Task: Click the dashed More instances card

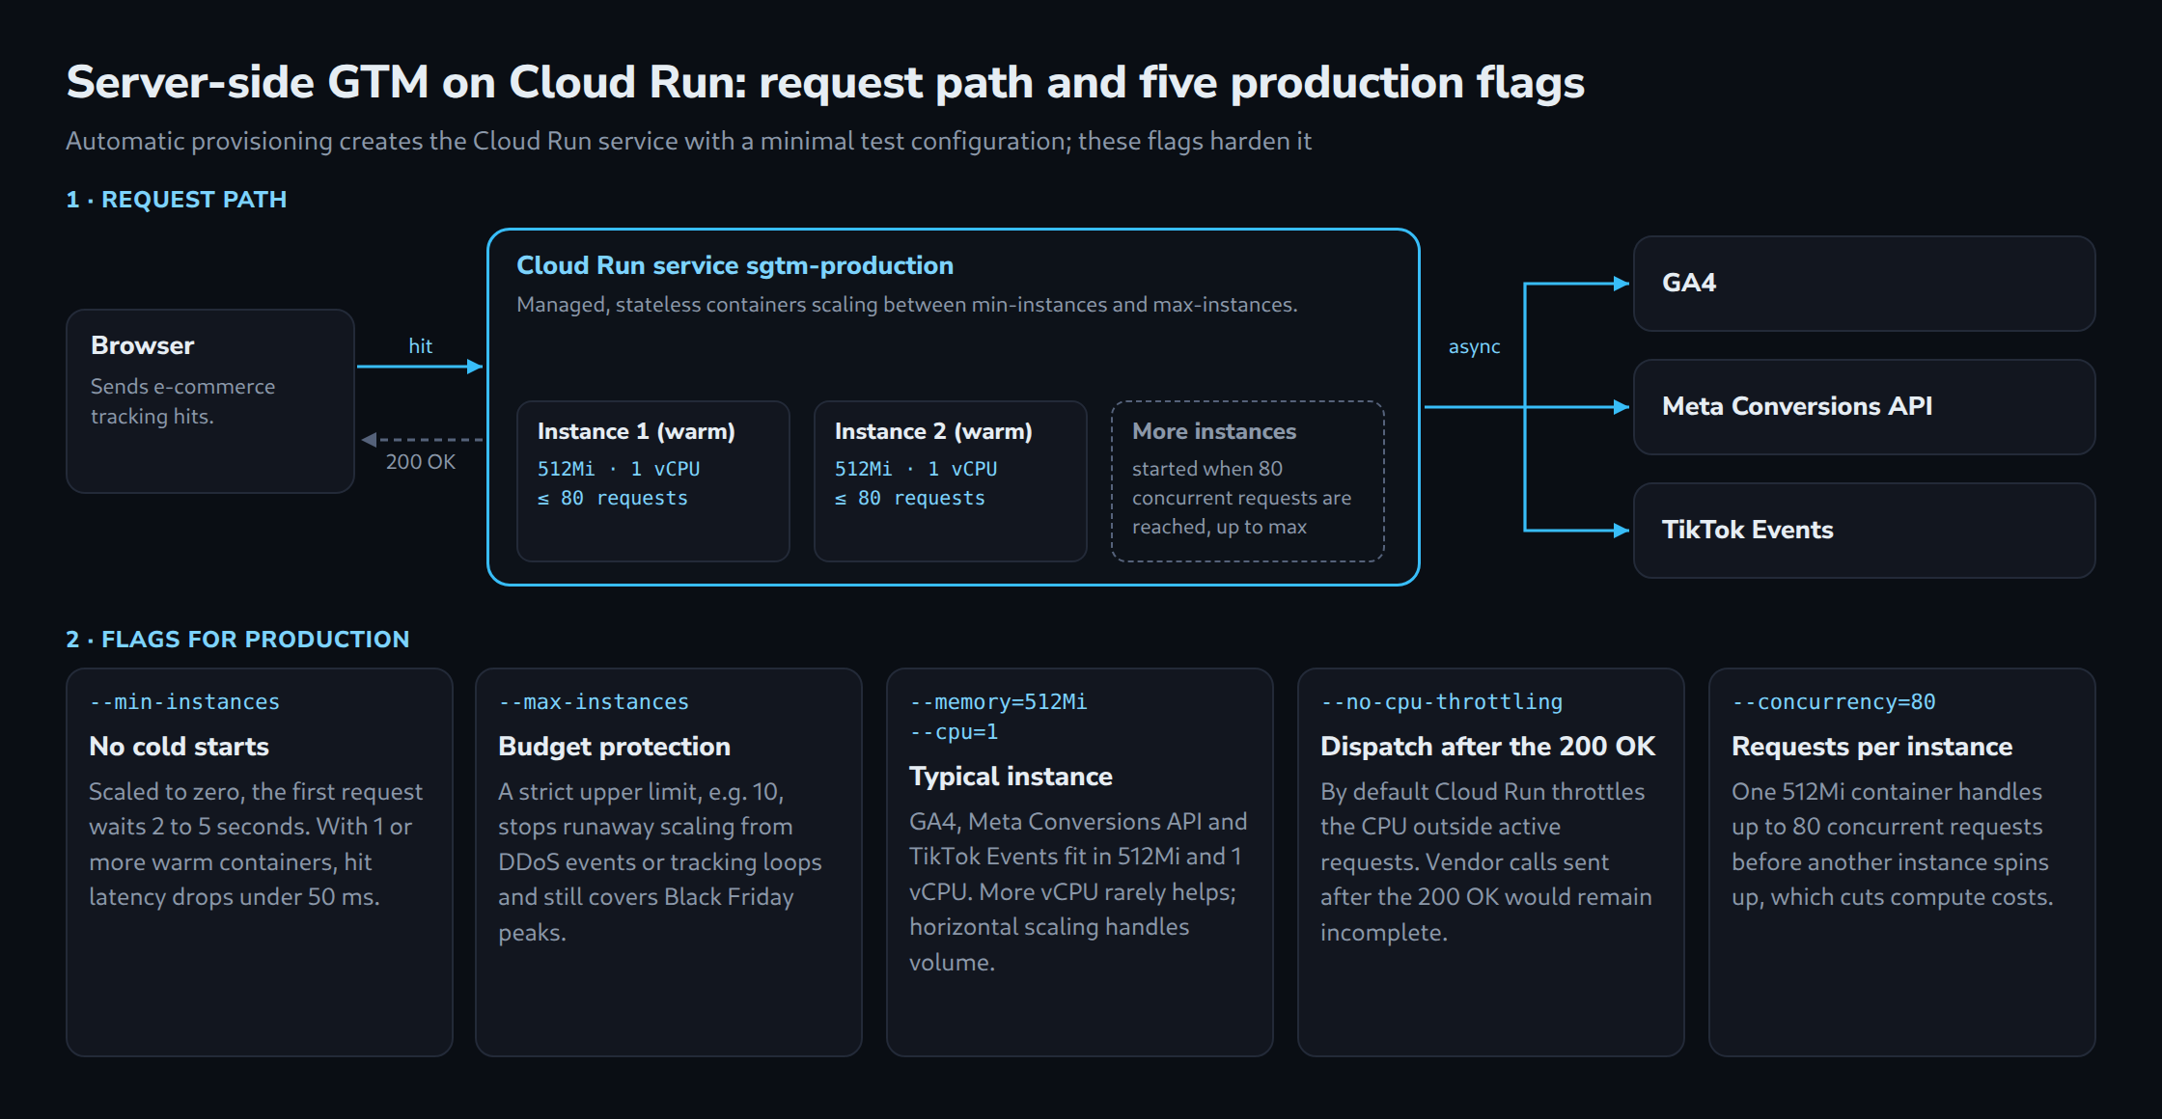Action: click(x=1248, y=481)
